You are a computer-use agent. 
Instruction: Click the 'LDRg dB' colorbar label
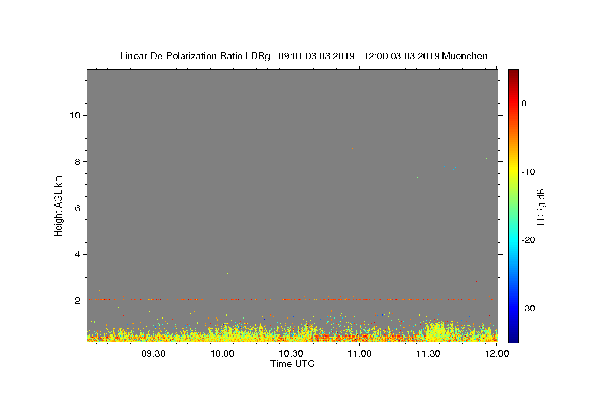click(541, 206)
